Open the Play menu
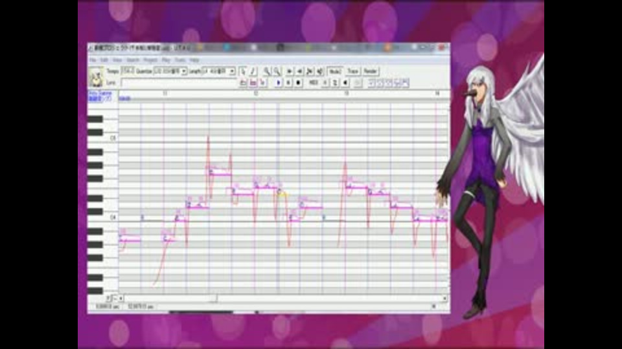The height and width of the screenshot is (349, 622). (166, 60)
